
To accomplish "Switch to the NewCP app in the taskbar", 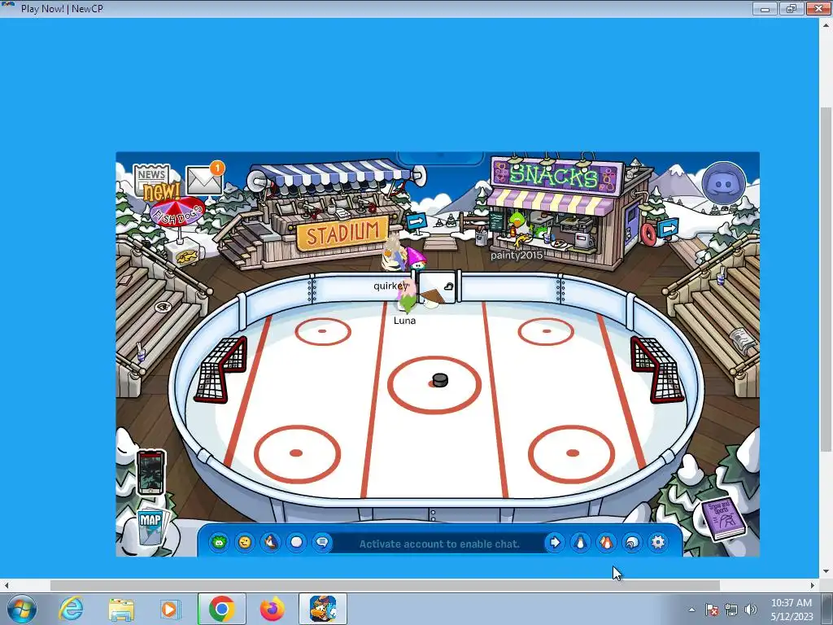I will click(322, 609).
